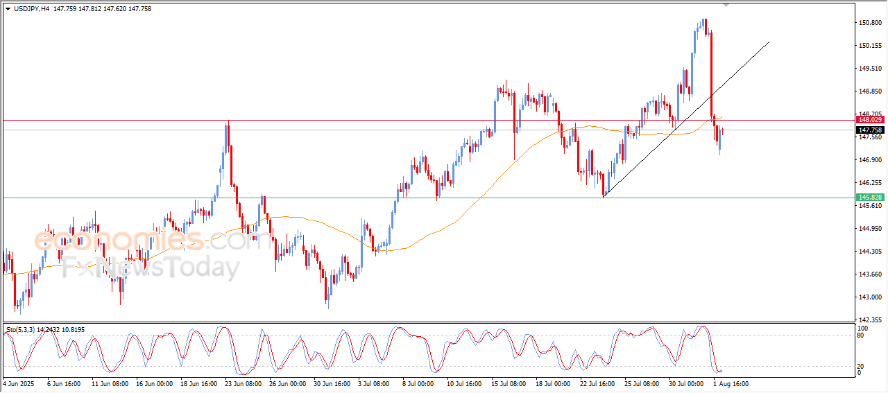
Task: Click the stochastic 100 level value
Action: [864, 328]
